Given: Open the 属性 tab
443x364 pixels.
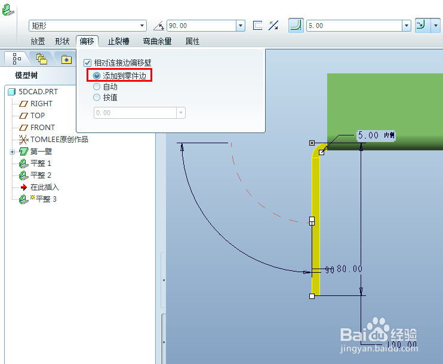Looking at the screenshot, I should coord(192,42).
